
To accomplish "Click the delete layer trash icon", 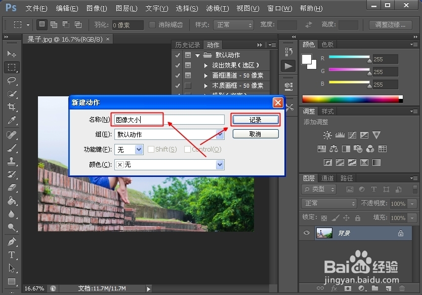I will pyautogui.click(x=402, y=288).
